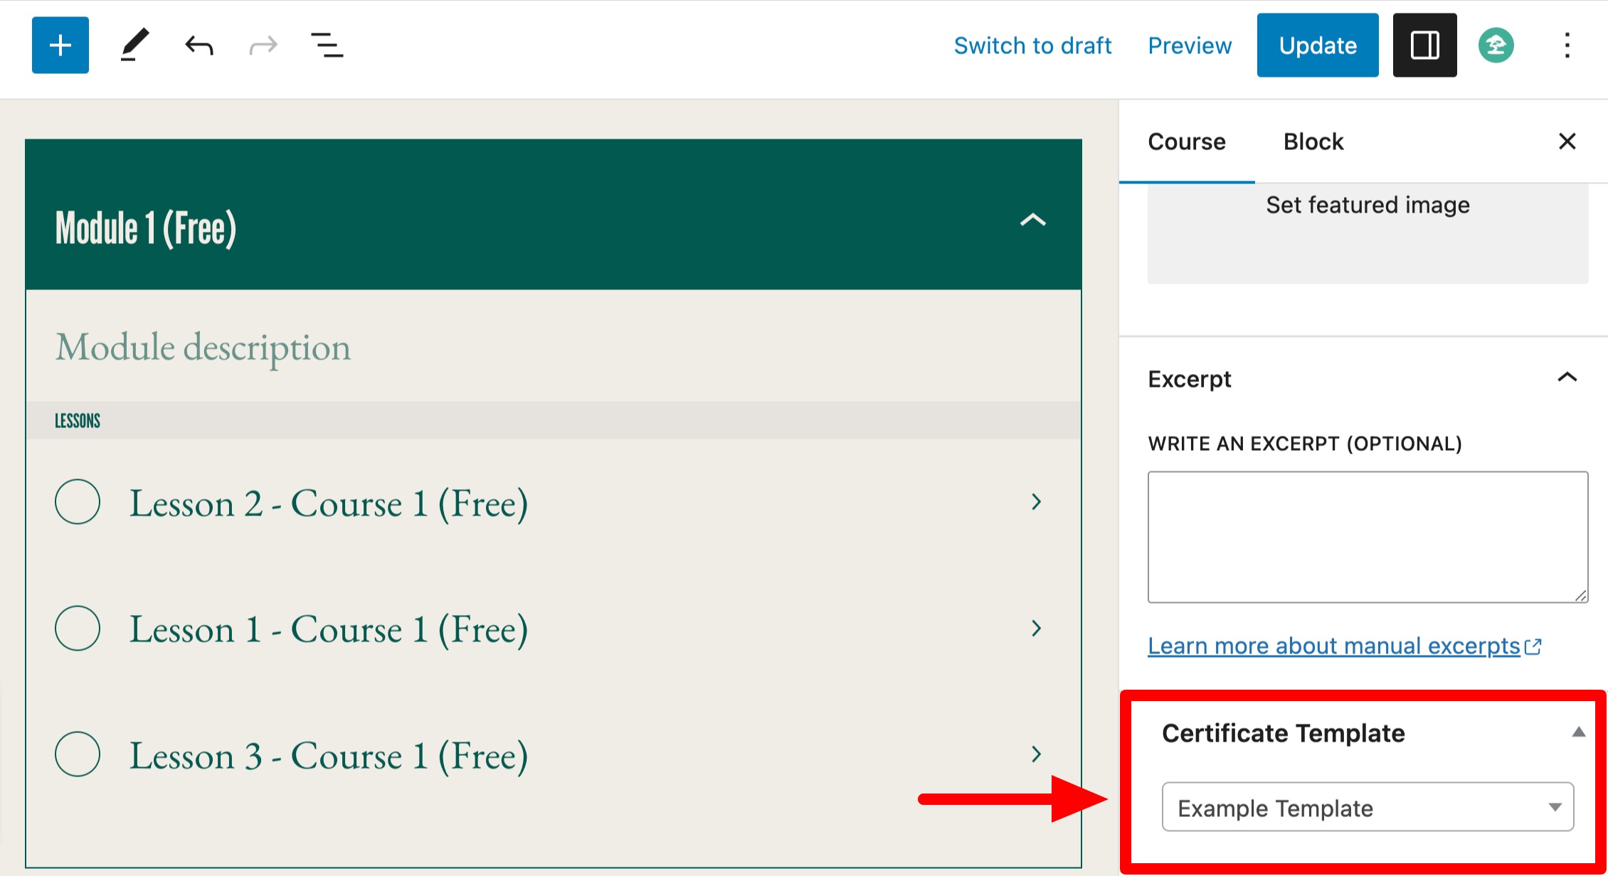
Task: Toggle Lesson 2 status circle
Action: pyautogui.click(x=78, y=502)
